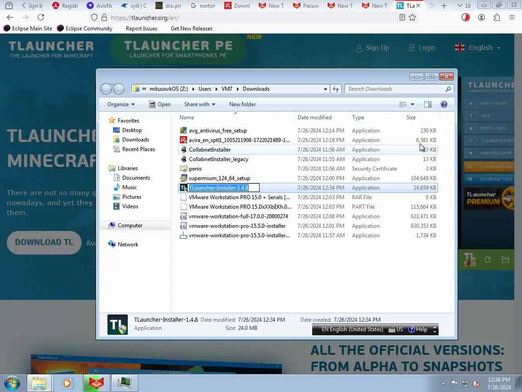This screenshot has height=392, width=522.
Task: Click the Explorer back navigation button
Action: point(106,89)
